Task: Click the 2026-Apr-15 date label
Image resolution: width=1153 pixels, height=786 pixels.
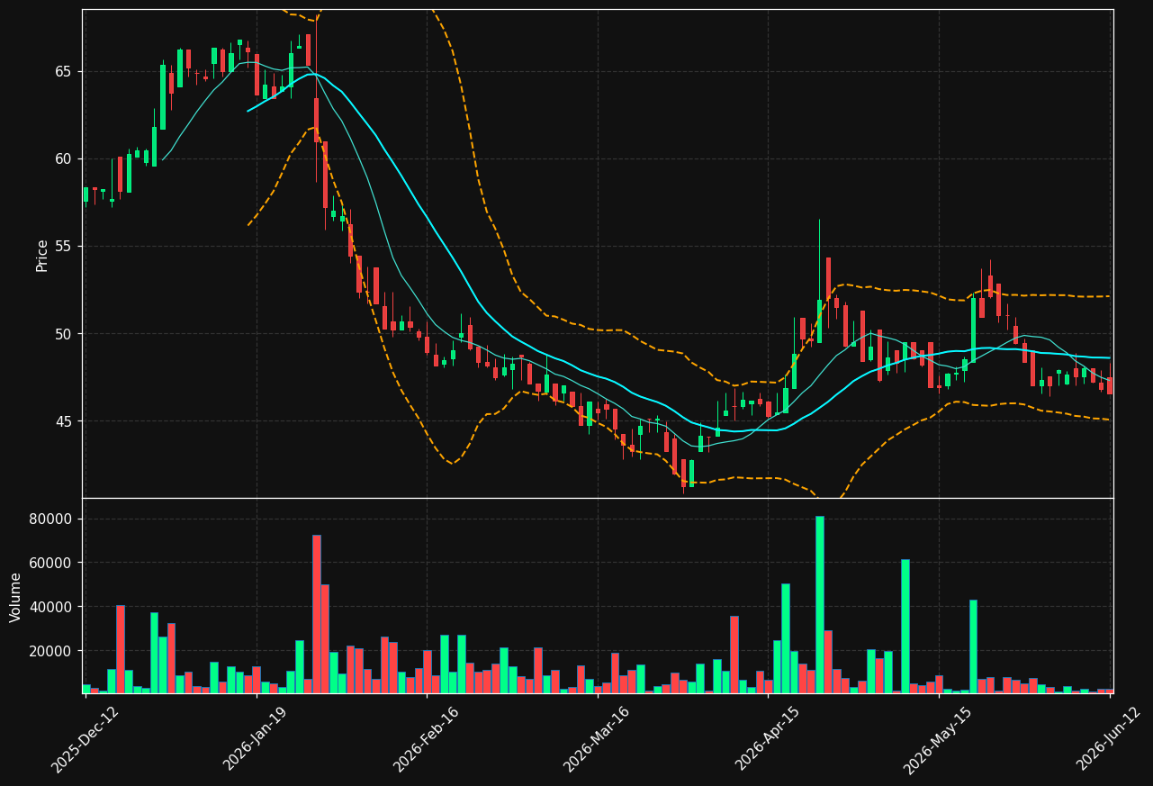Action: [768, 739]
